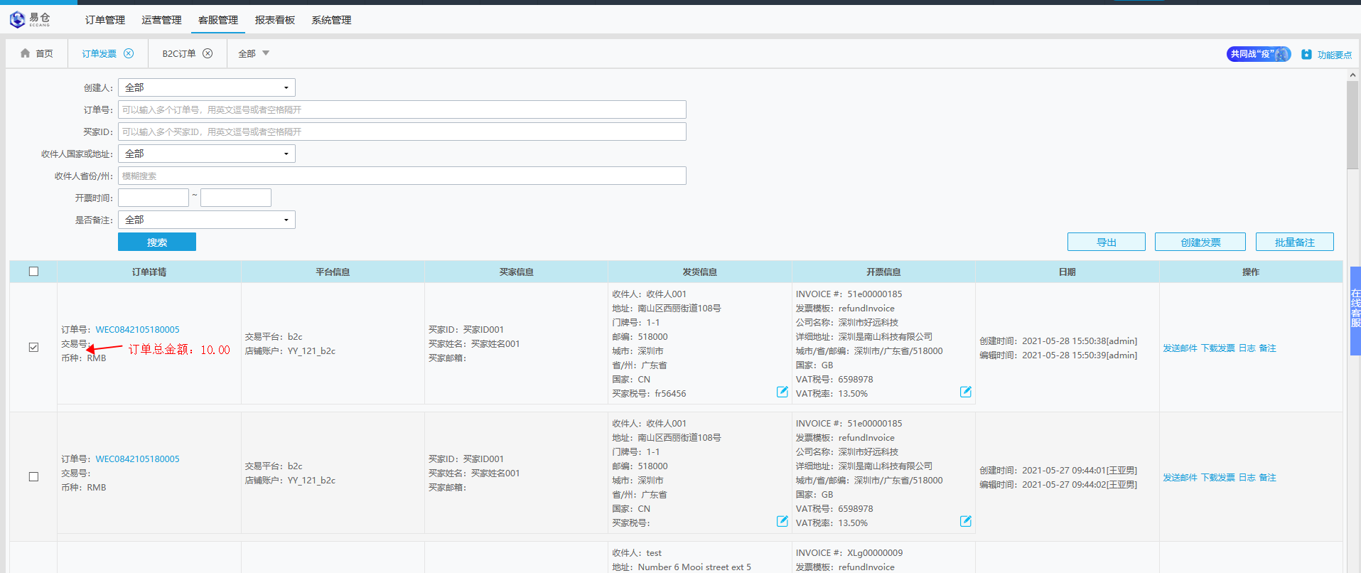
Task: Focus the 订单号 input field
Action: (x=402, y=109)
